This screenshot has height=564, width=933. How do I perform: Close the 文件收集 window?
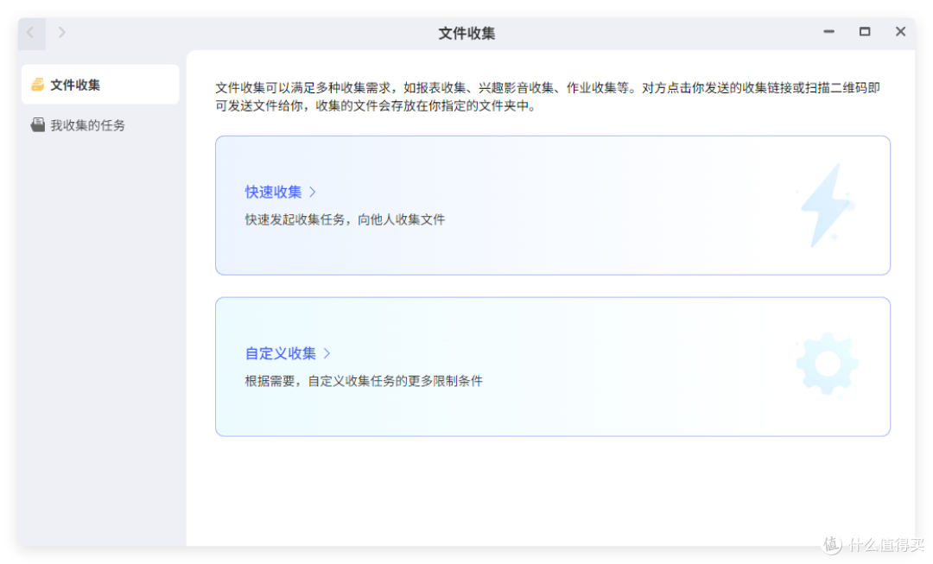tap(900, 32)
